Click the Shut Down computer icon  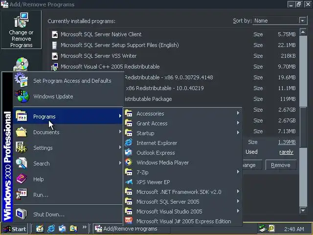coord(22,214)
